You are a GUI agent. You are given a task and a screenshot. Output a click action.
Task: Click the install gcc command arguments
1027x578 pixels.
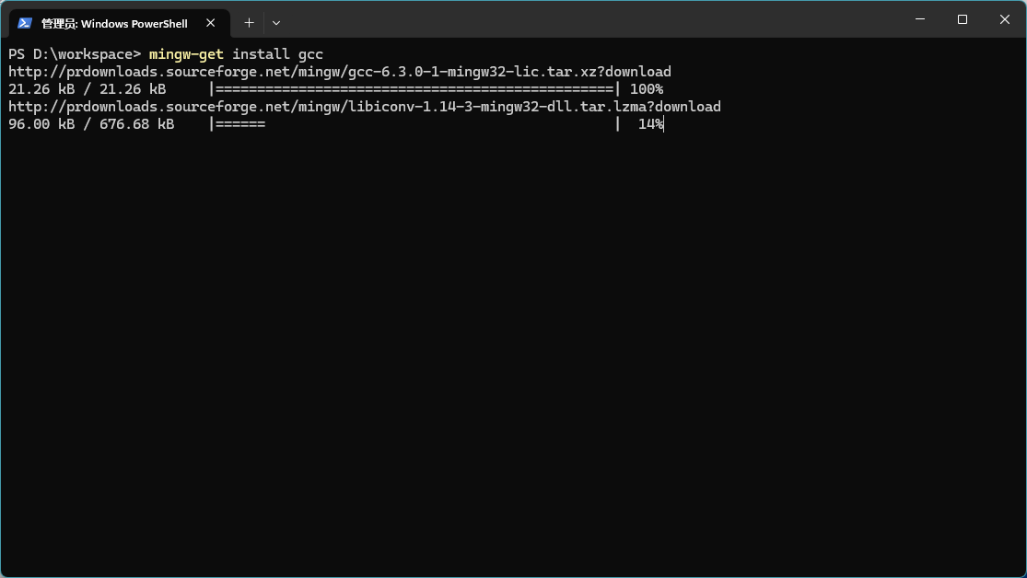click(x=278, y=54)
